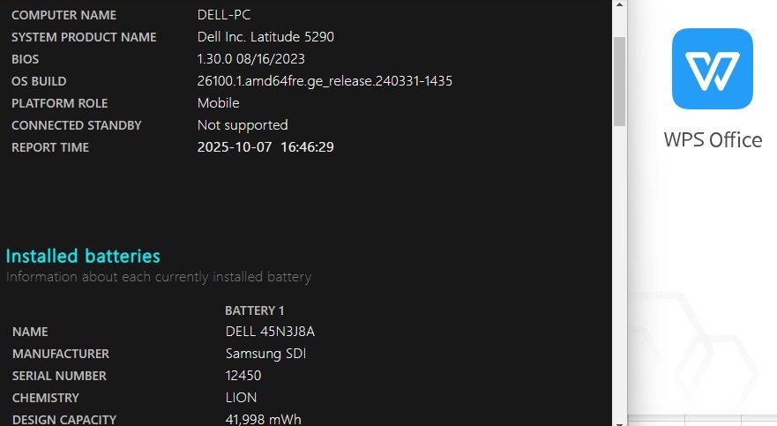Click the Not supported standby value

pos(243,125)
